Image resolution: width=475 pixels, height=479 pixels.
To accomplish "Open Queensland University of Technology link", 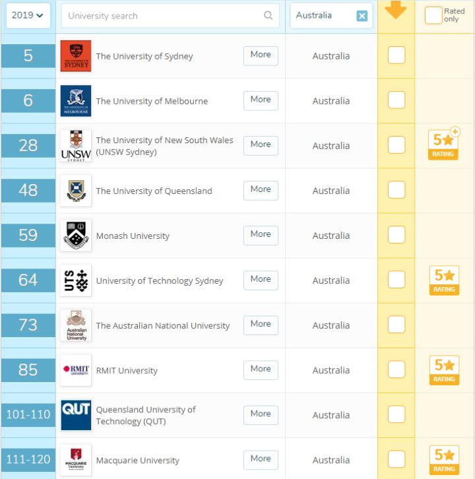I will (x=146, y=416).
